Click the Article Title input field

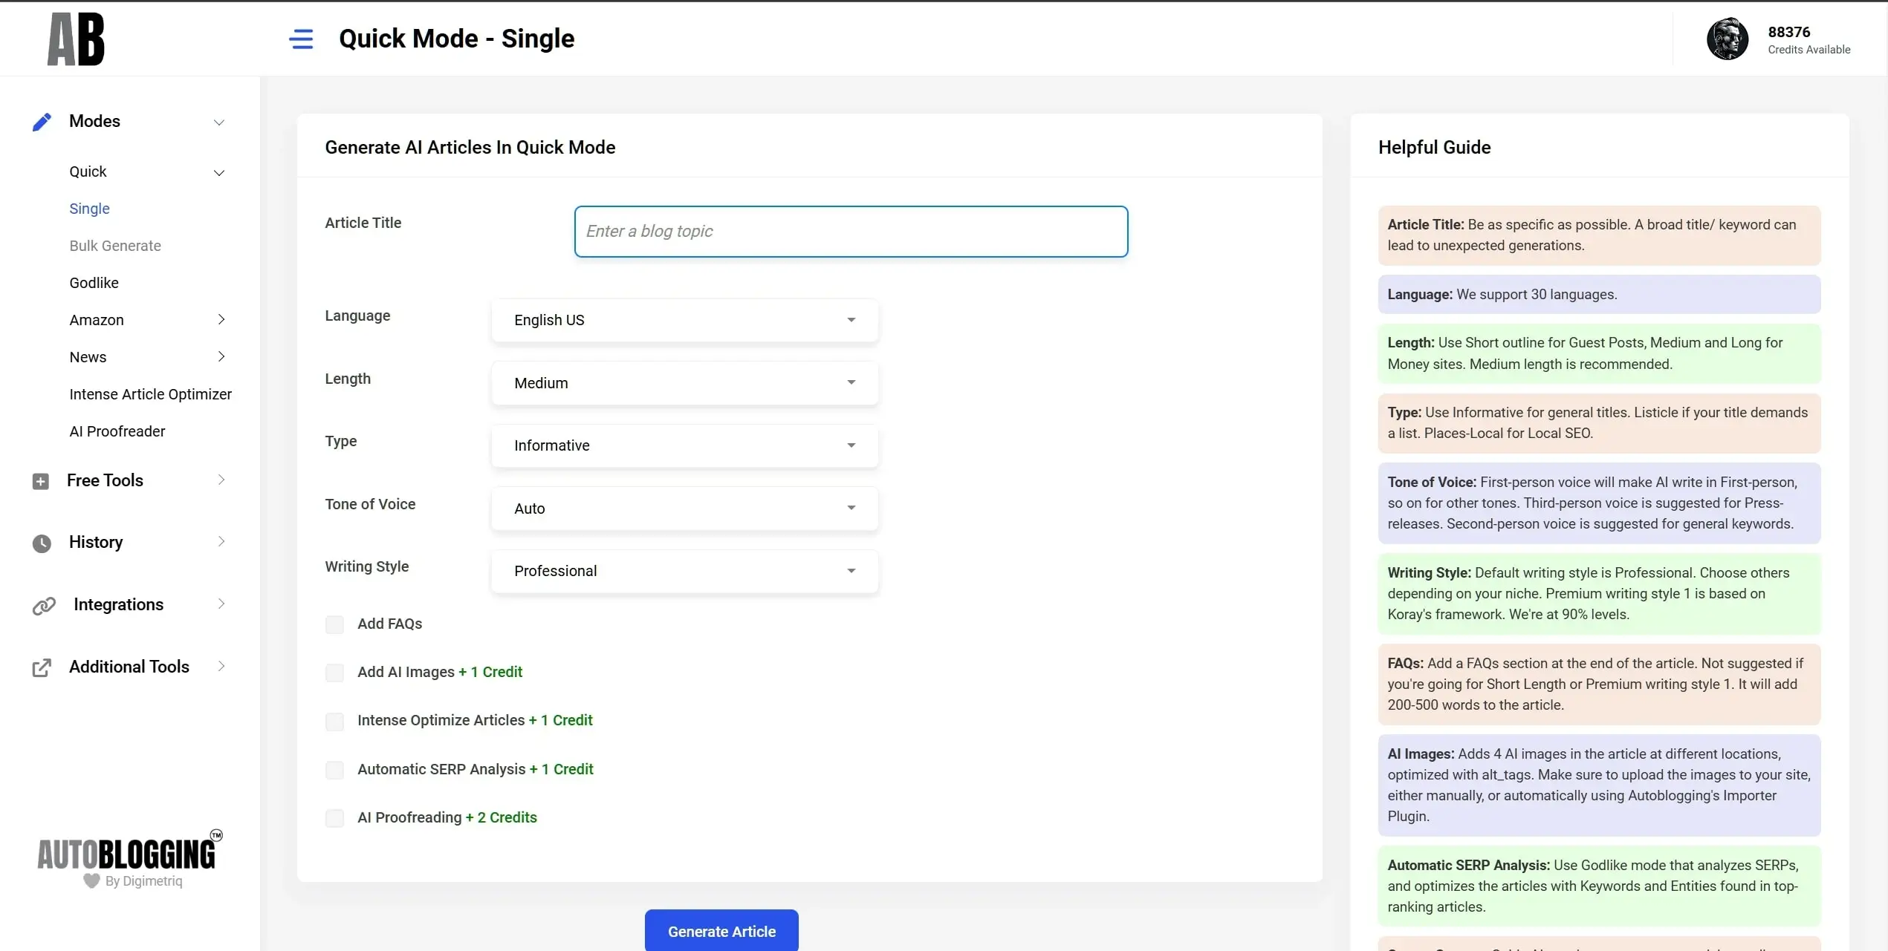pyautogui.click(x=850, y=231)
